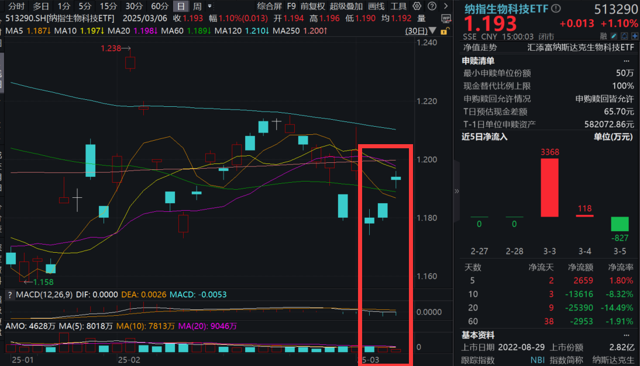Image resolution: width=640 pixels, height=366 pixels.
Task: Add stock to watchlist plus icon
Action: [x=634, y=36]
